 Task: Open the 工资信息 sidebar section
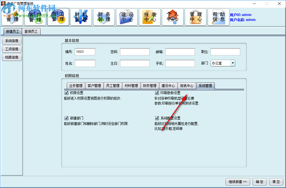pos(12,49)
